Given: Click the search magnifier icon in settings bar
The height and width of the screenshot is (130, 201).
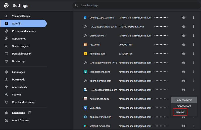Looking at the screenshot, I should (x=77, y=5).
